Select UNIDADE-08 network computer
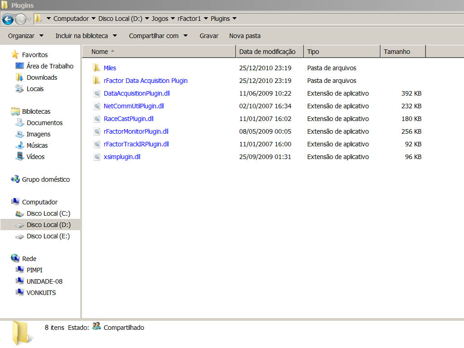The width and height of the screenshot is (464, 348). tap(44, 281)
